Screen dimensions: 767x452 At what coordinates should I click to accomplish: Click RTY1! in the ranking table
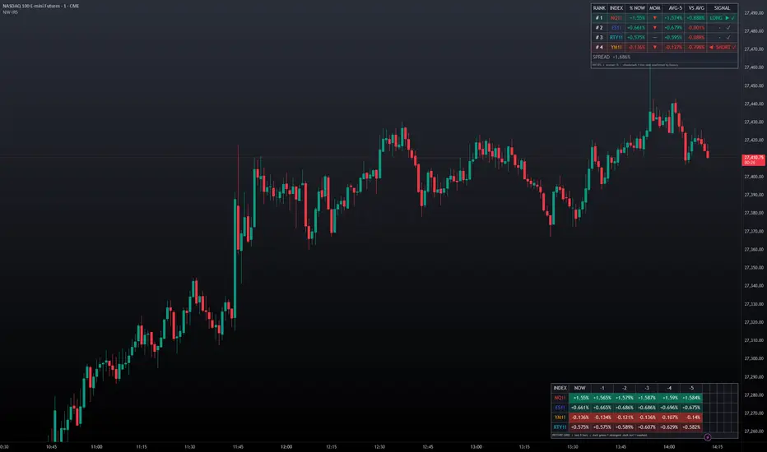(x=616, y=38)
